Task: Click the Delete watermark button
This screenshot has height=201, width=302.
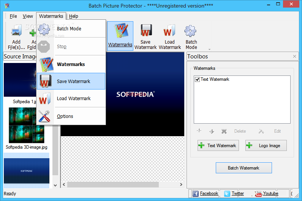Action: tap(240, 131)
